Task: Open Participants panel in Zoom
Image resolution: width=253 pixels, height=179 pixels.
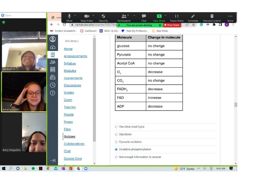Action: (124, 18)
